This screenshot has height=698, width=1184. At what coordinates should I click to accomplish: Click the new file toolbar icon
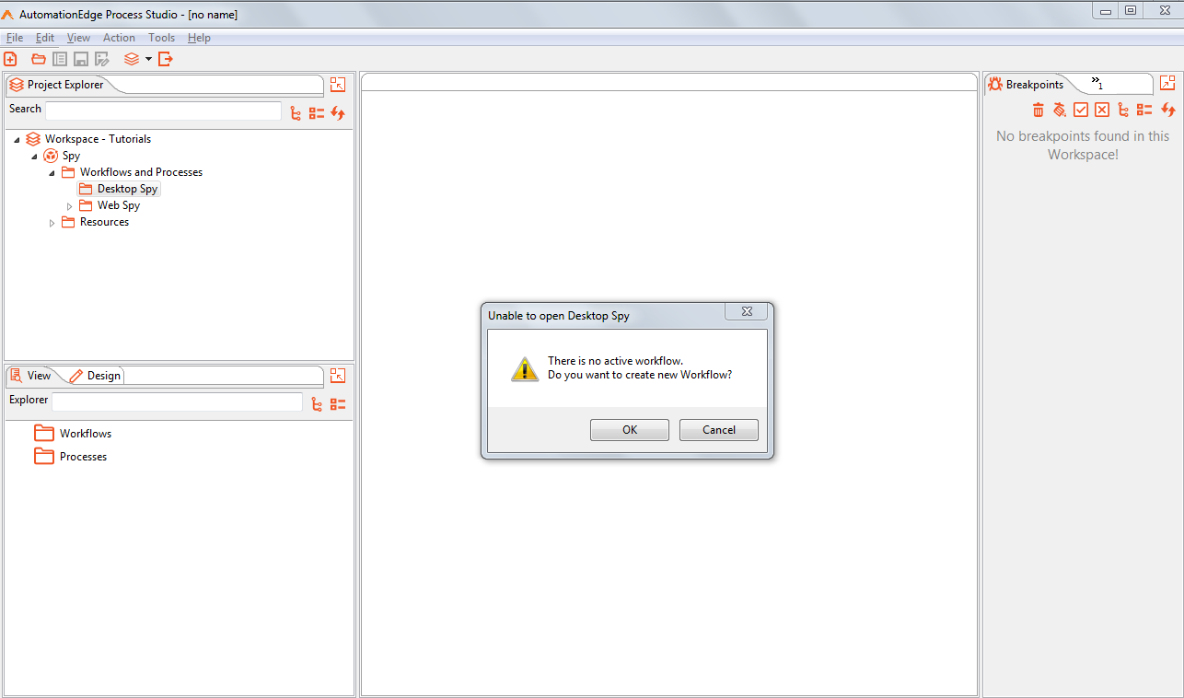click(11, 59)
